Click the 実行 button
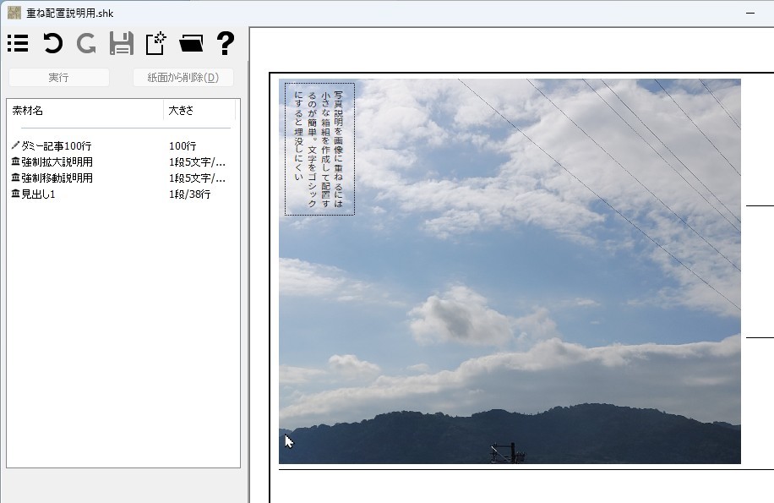The height and width of the screenshot is (503, 774). [x=59, y=78]
